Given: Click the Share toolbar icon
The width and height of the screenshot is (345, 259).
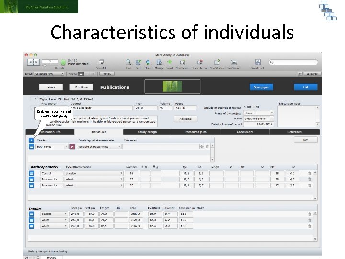Looking at the screenshot, I should (x=148, y=62).
